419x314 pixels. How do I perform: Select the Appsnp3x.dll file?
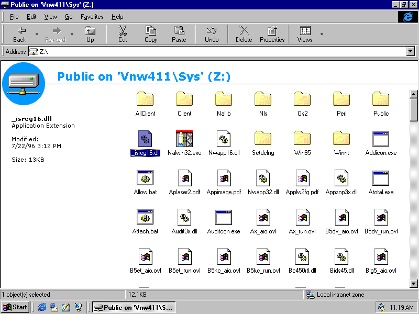(341, 183)
